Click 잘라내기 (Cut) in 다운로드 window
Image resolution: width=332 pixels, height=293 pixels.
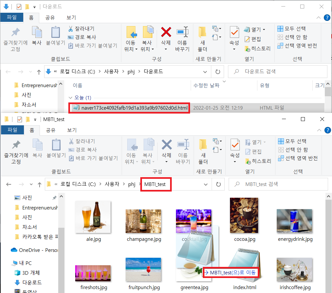[81, 28]
